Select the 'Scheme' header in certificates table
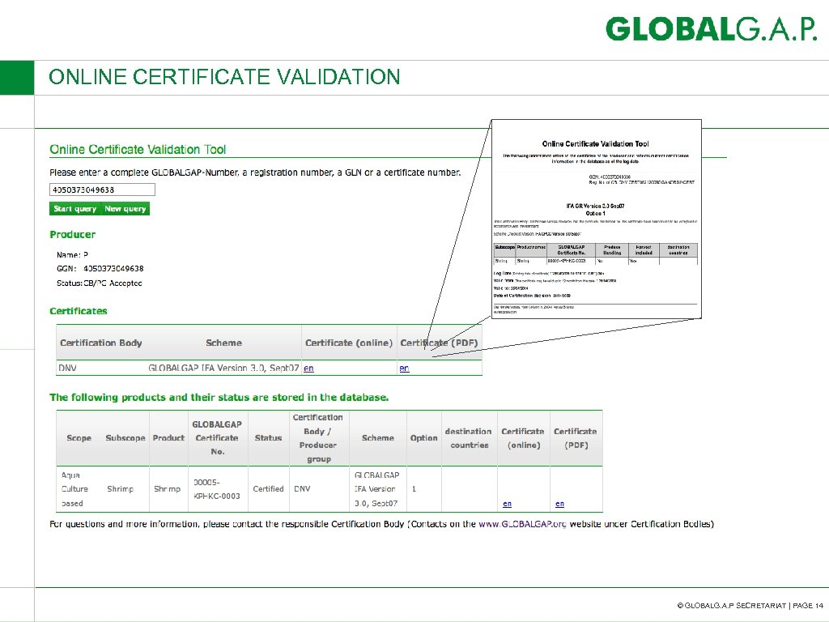Image resolution: width=829 pixels, height=622 pixels. click(223, 343)
